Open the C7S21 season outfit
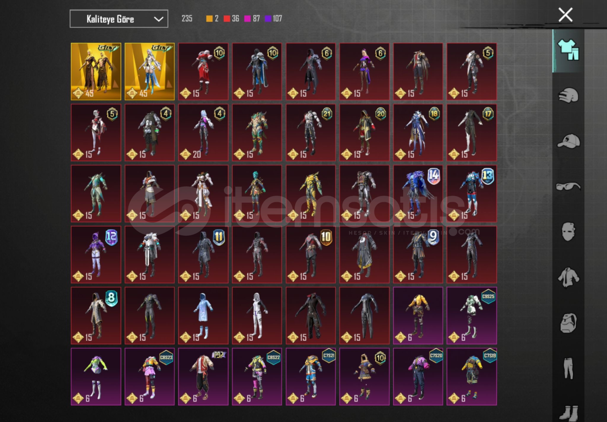Screen dimensions: 607x422 click(x=311, y=376)
